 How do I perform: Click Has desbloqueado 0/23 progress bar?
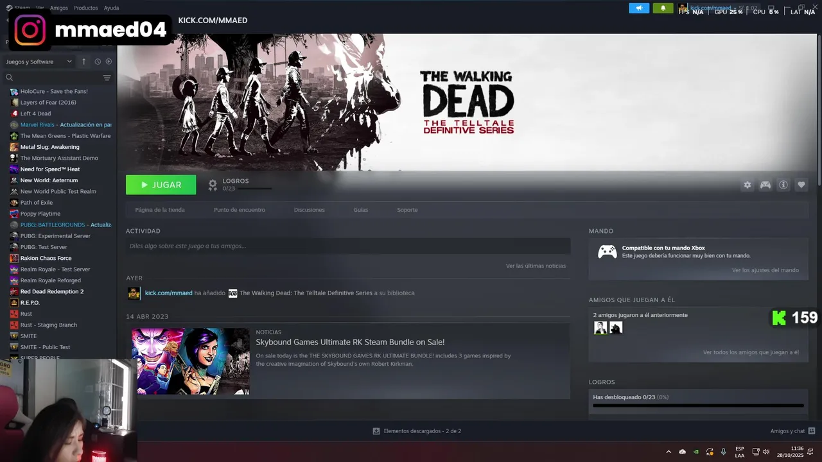[698, 406]
